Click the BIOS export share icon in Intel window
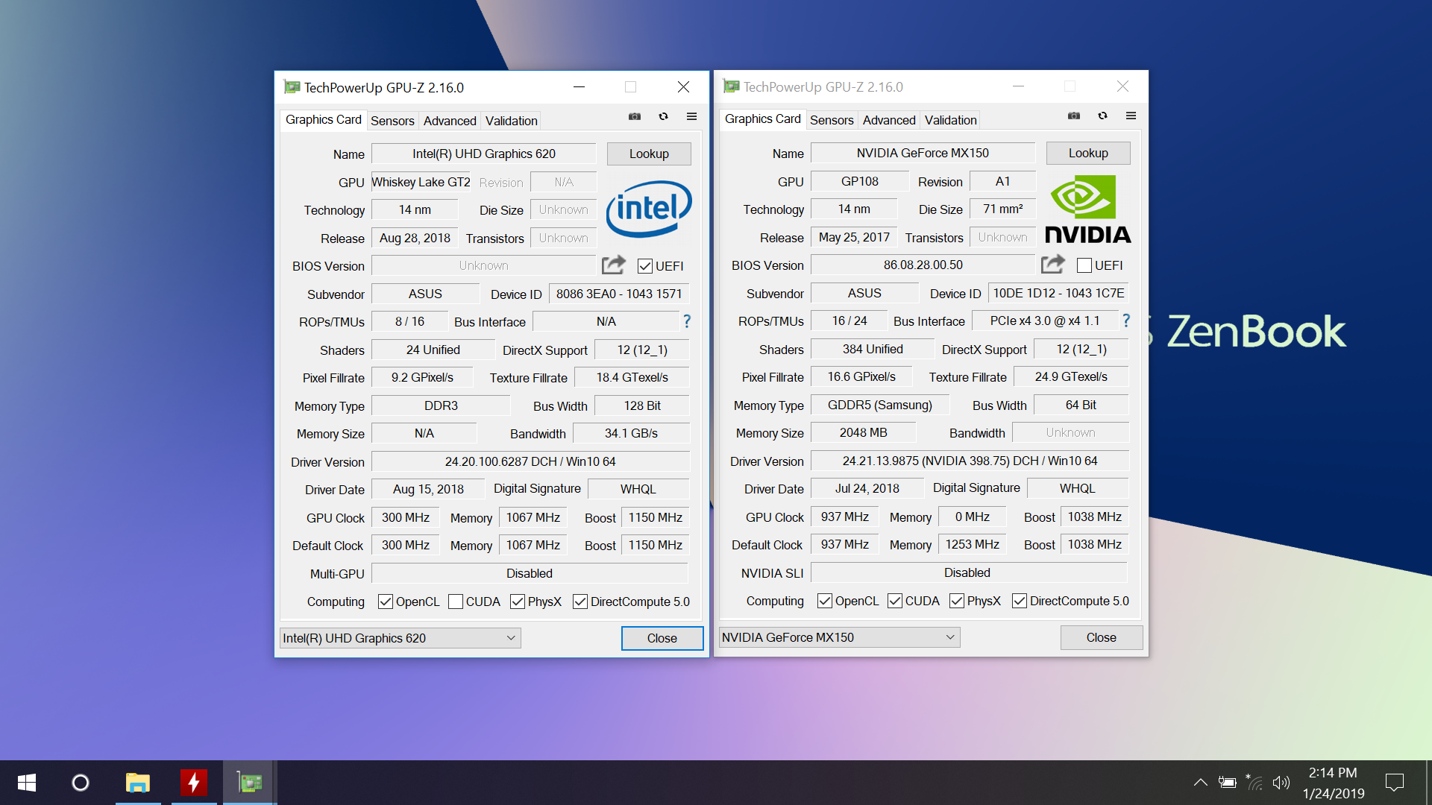The image size is (1432, 805). click(x=614, y=265)
